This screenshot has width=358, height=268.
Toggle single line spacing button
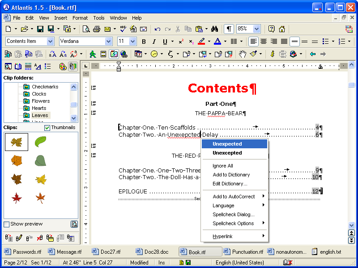pos(294,42)
